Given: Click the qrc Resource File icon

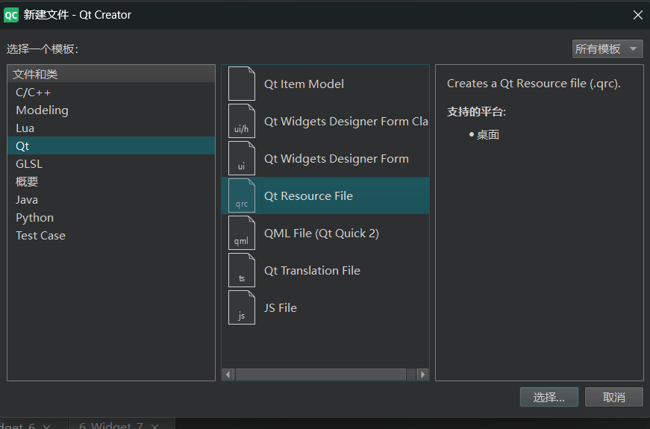Looking at the screenshot, I should pos(242,195).
